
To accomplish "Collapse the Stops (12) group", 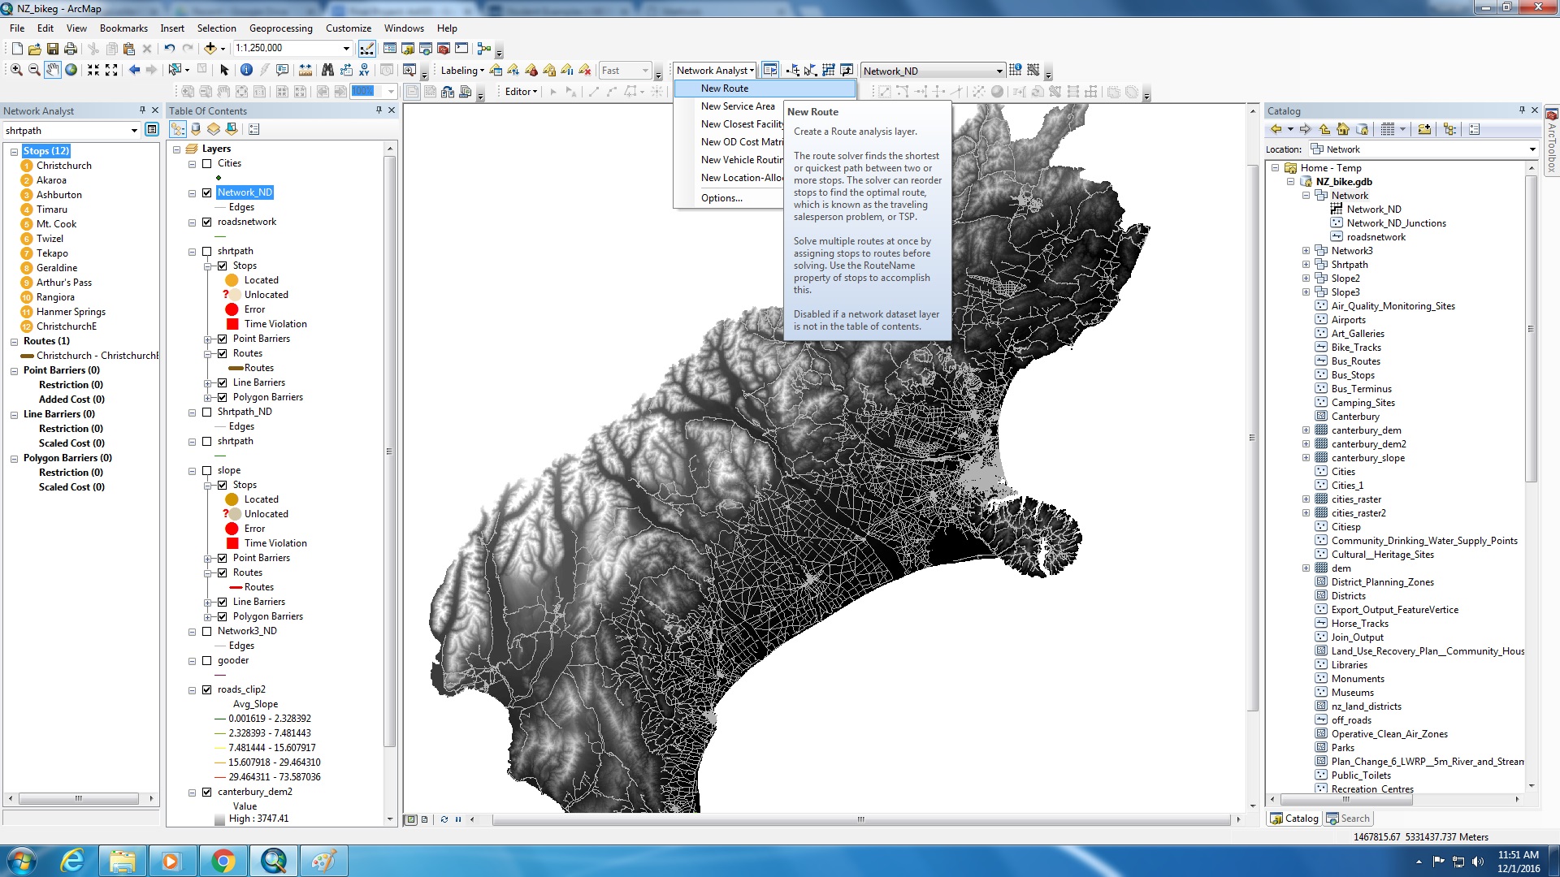I will coord(14,151).
